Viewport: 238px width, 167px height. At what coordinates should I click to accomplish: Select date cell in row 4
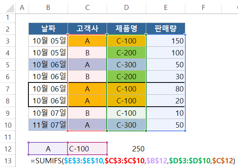coord(48,53)
